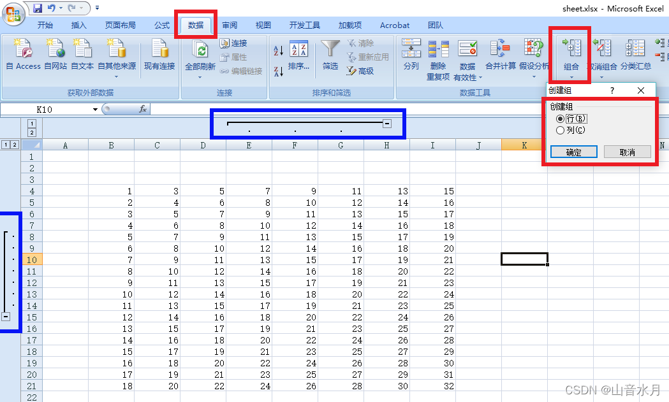Redo the last action
The width and height of the screenshot is (669, 402).
(71, 8)
